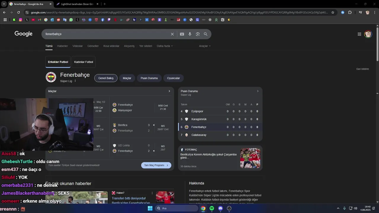Screen dimensions: 379x213
Task: Open Discord from the taskbar
Action: (220, 208)
